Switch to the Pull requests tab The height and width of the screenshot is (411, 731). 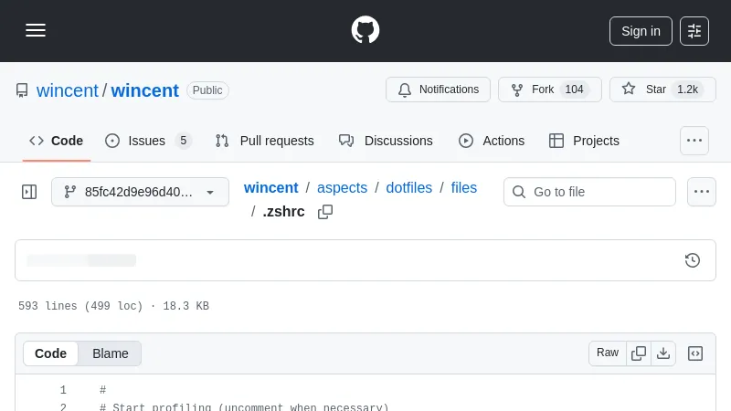click(265, 141)
